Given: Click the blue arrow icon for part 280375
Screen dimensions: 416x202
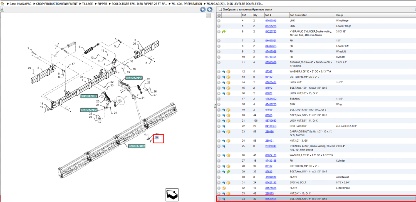Looking at the screenshot, I should coord(224,194).
